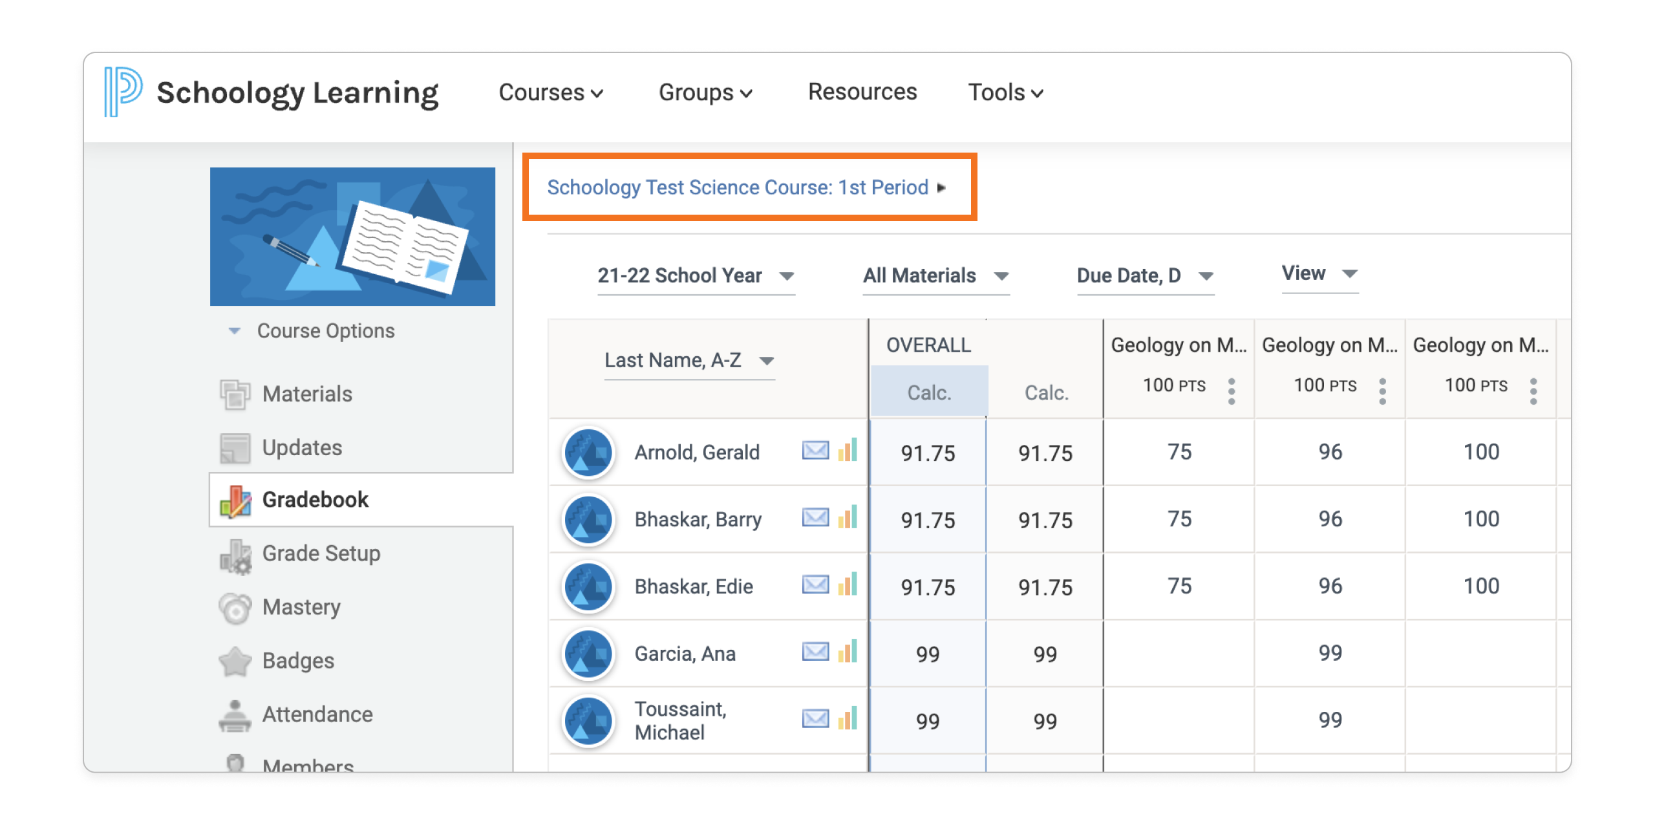The height and width of the screenshot is (825, 1655).
Task: Click the Resources navigation item
Action: pos(862,92)
